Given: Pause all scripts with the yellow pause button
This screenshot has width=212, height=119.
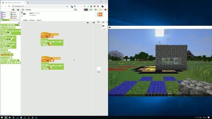Looking at the screenshot, I should coord(100,10).
